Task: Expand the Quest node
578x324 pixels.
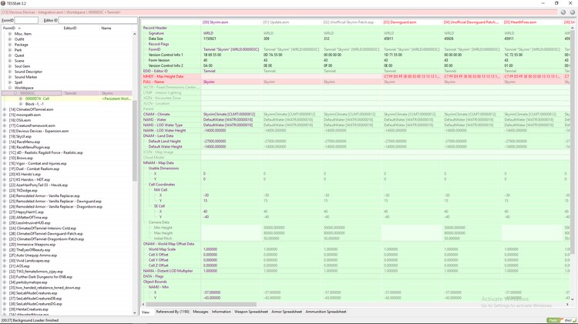Action: click(10, 55)
